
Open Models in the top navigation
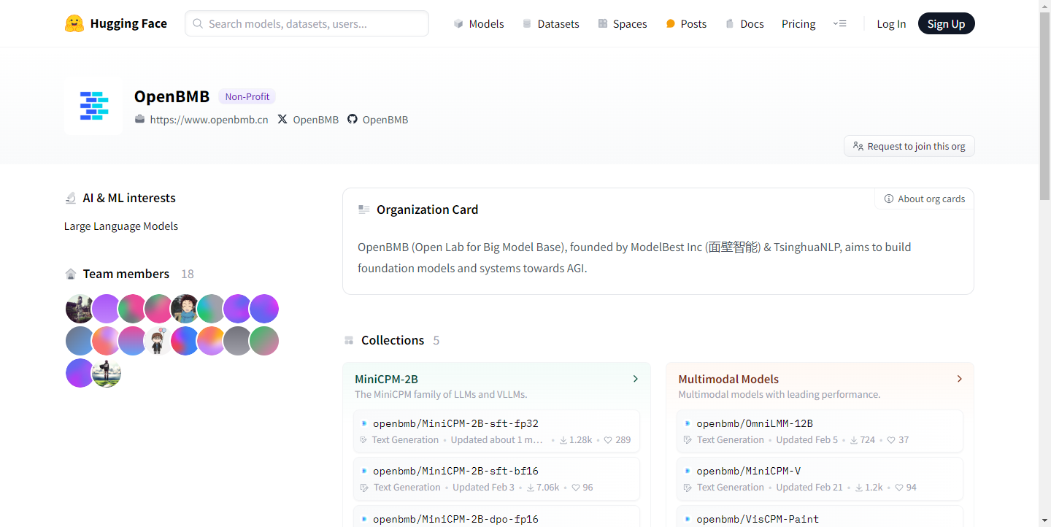[479, 23]
